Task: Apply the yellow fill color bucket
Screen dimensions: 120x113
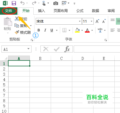Action: point(77,30)
